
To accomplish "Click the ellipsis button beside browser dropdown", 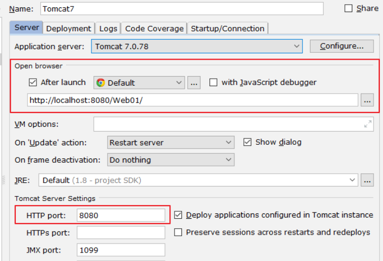I will [x=194, y=83].
